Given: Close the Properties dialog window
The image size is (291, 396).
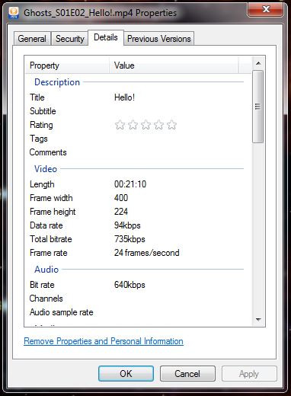Looking at the screenshot, I should pyautogui.click(x=265, y=9).
